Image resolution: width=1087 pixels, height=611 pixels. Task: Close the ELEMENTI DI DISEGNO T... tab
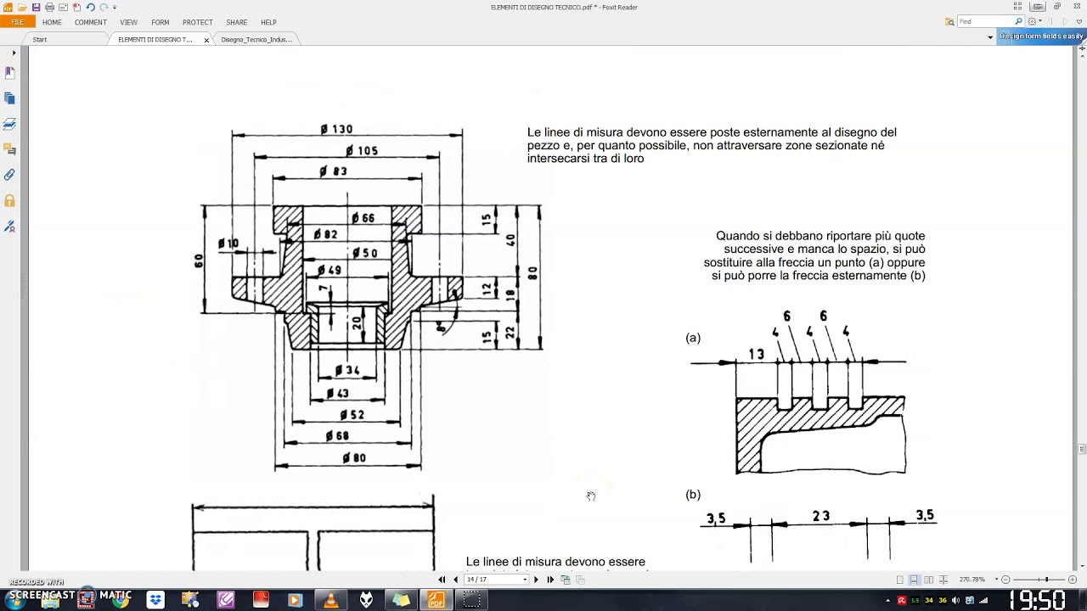tap(206, 40)
